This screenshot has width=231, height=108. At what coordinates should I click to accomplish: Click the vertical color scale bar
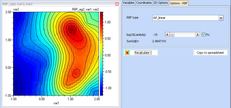click(x=101, y=54)
